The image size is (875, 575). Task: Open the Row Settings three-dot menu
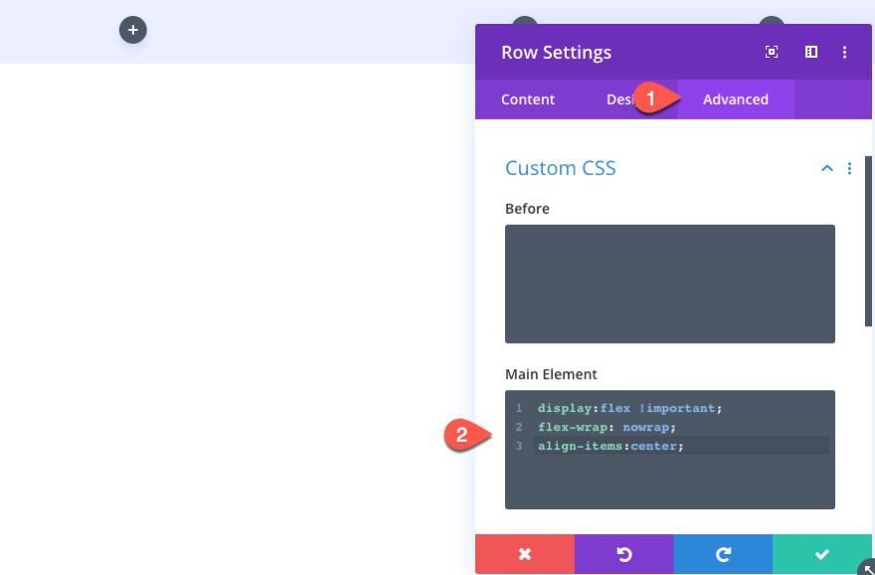(x=844, y=52)
